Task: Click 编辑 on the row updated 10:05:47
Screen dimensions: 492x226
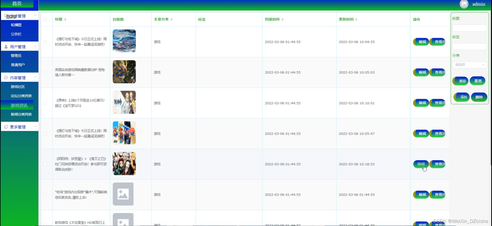Action: [421, 134]
